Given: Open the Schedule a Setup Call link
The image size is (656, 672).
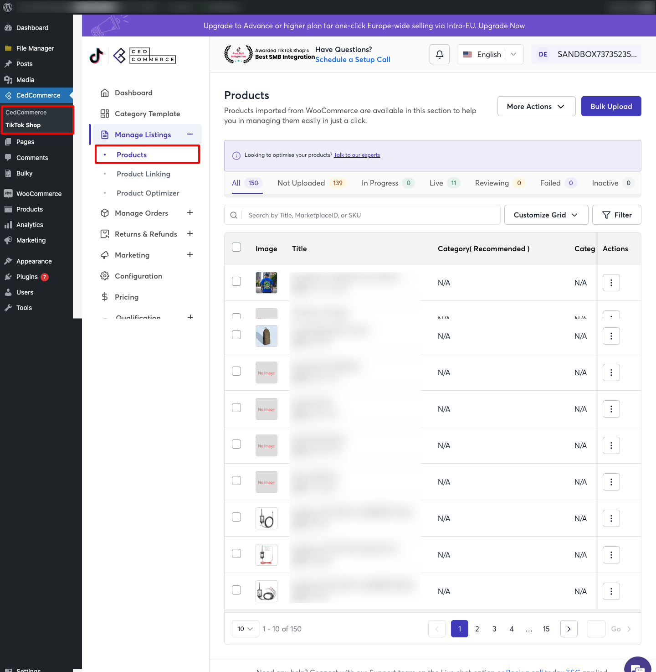Looking at the screenshot, I should 353,60.
